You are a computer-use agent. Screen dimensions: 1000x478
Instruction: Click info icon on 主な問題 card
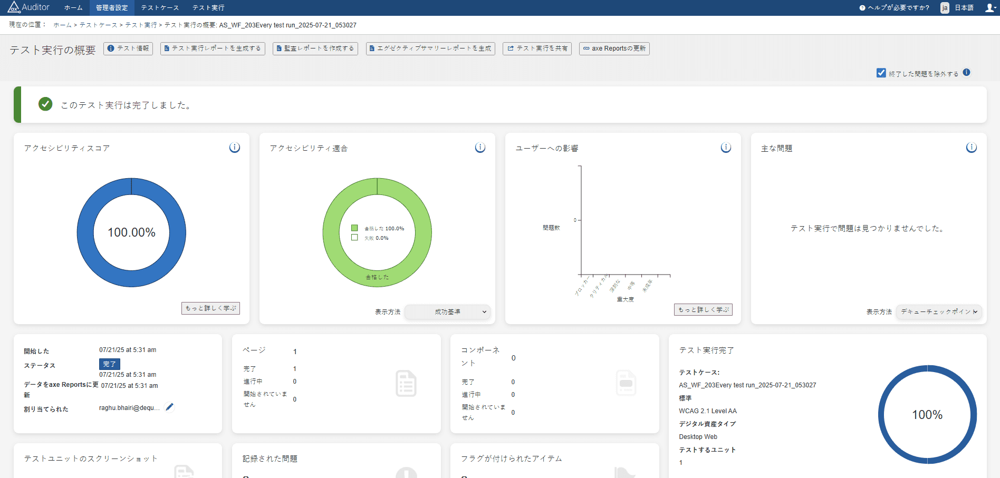[x=971, y=148]
